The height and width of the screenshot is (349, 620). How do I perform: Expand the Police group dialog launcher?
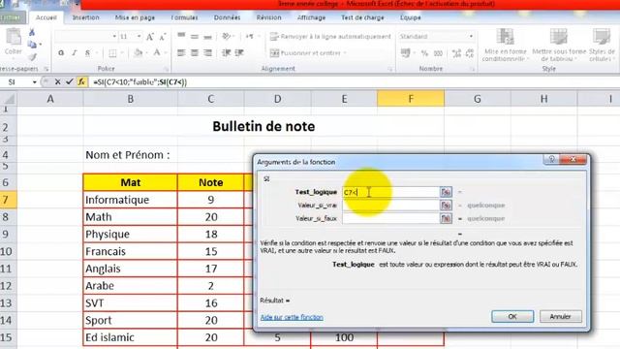(166, 69)
